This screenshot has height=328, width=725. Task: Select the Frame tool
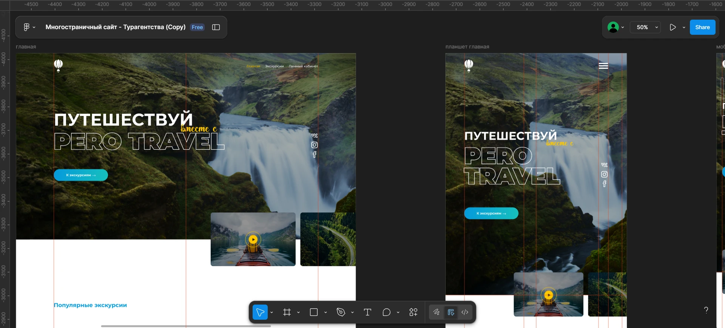pos(287,312)
